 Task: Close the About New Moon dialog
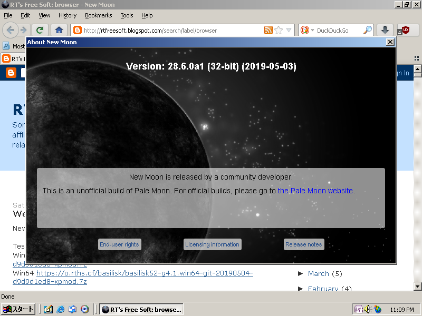pyautogui.click(x=390, y=42)
